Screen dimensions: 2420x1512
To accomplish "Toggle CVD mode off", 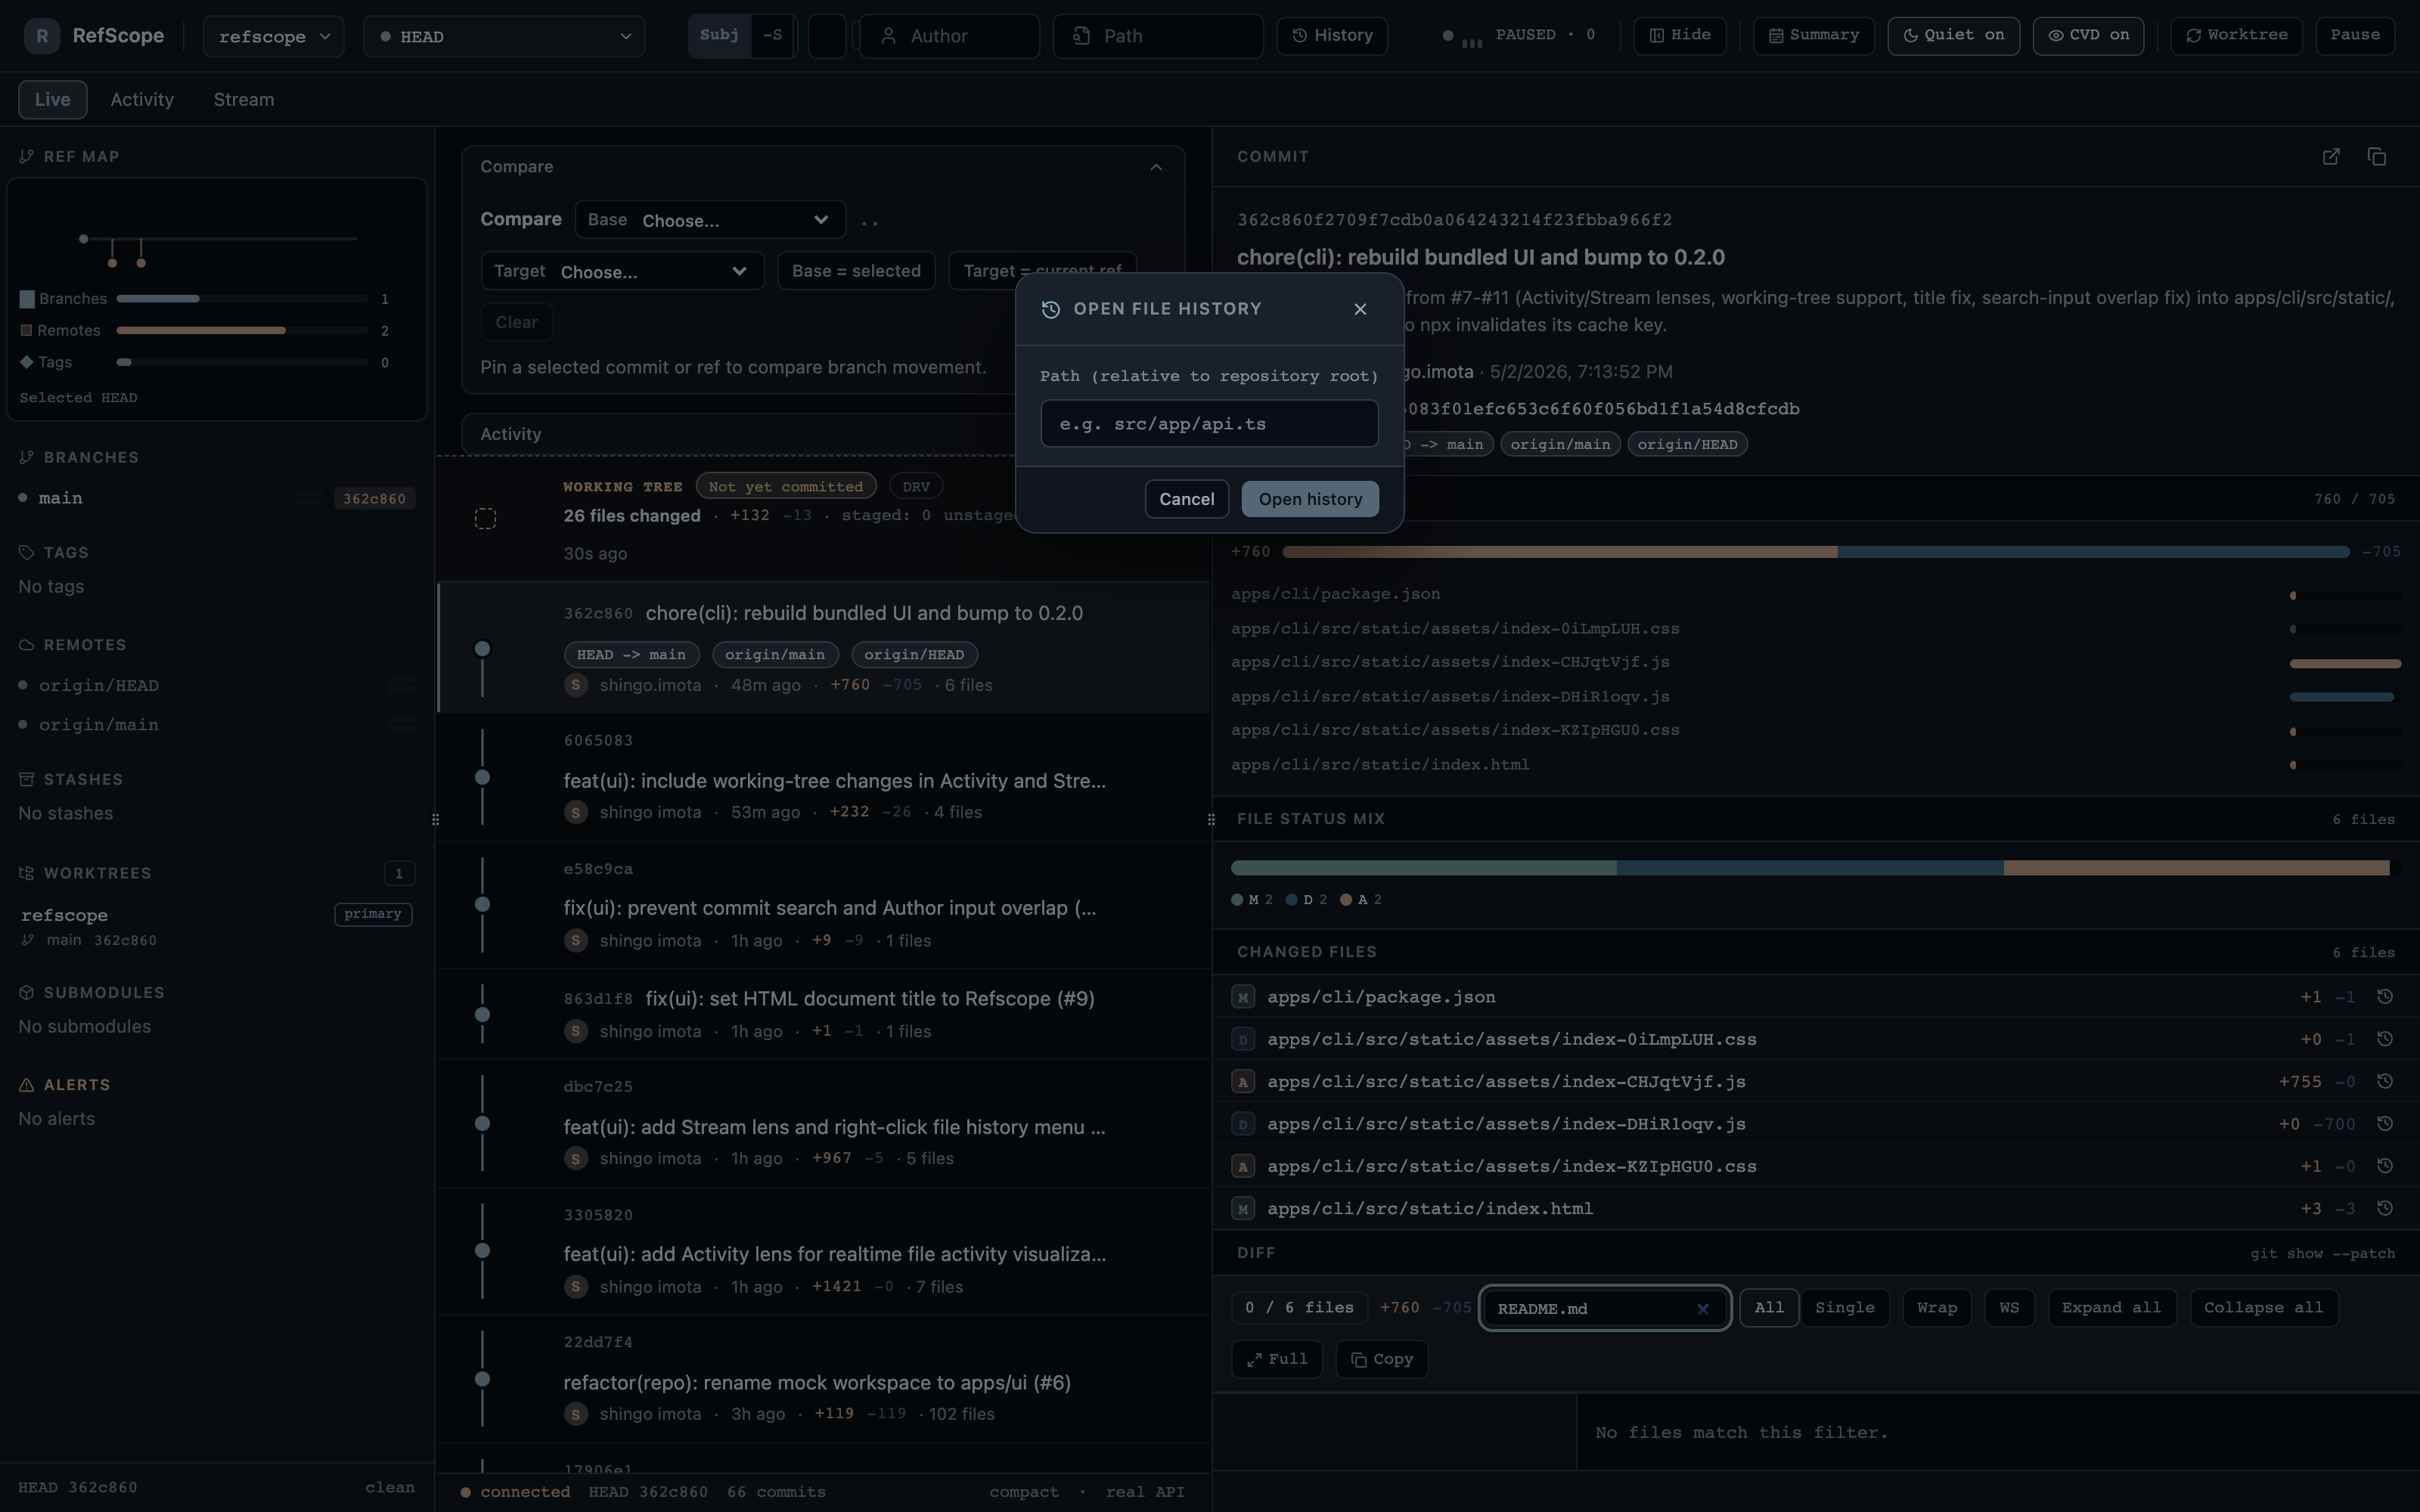I will tap(2088, 36).
